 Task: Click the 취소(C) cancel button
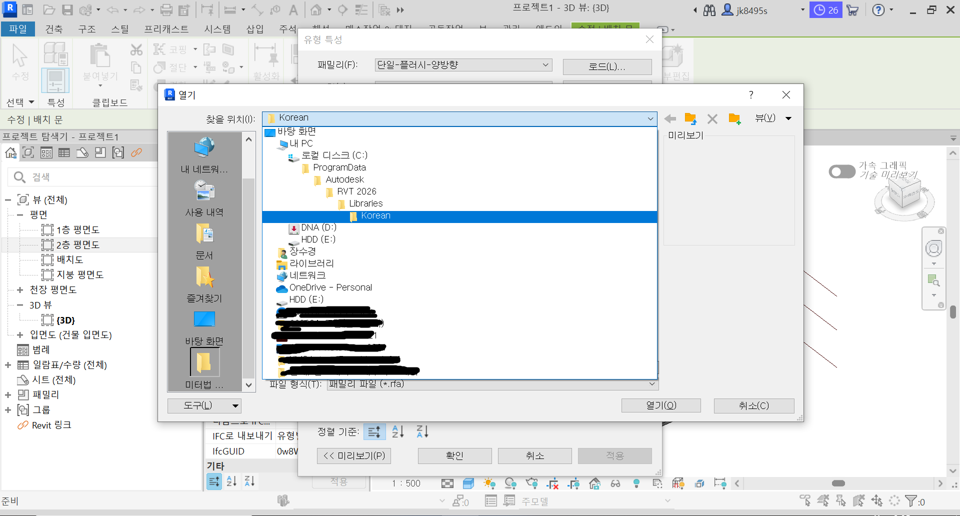point(753,405)
